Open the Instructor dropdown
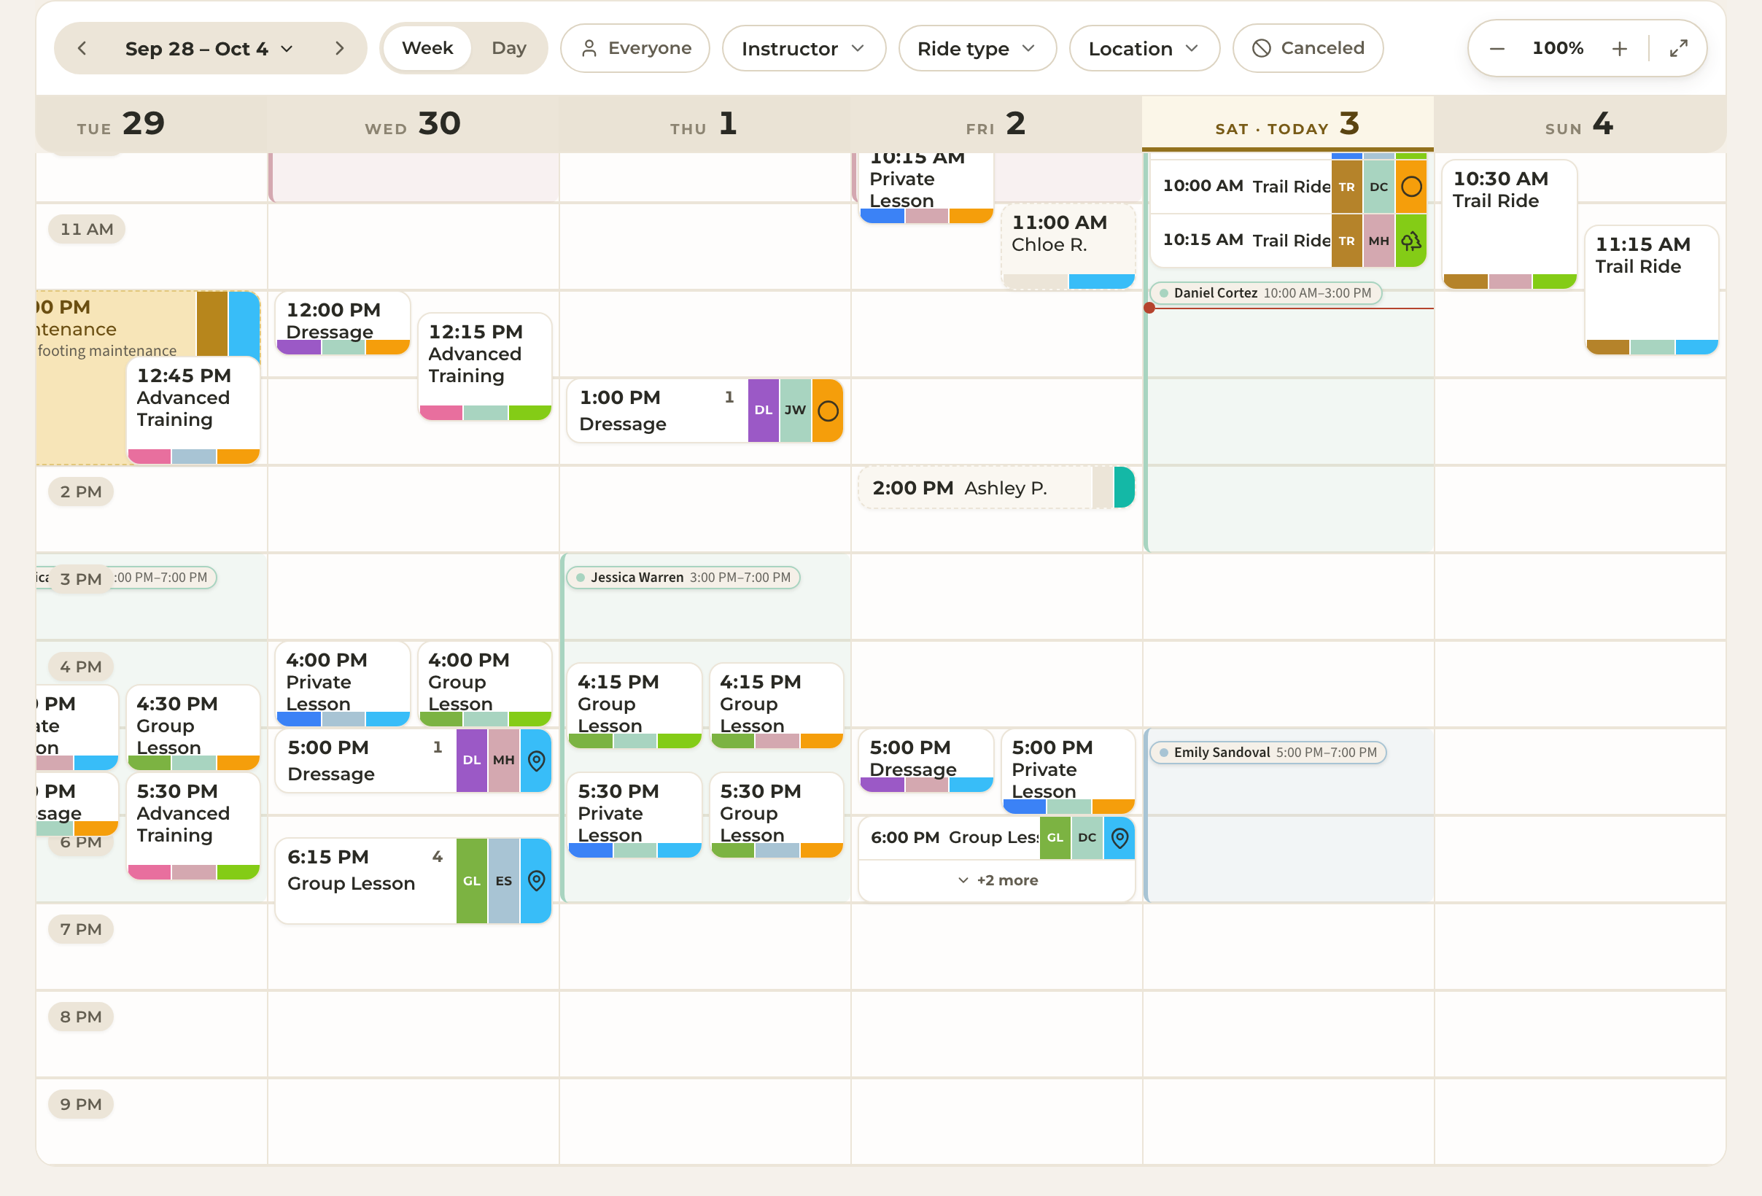This screenshot has height=1196, width=1762. pyautogui.click(x=804, y=49)
